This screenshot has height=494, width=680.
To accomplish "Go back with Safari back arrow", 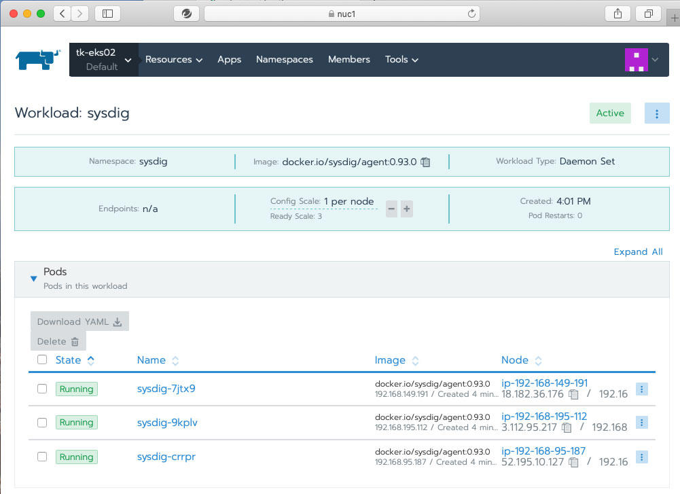I will coord(62,14).
